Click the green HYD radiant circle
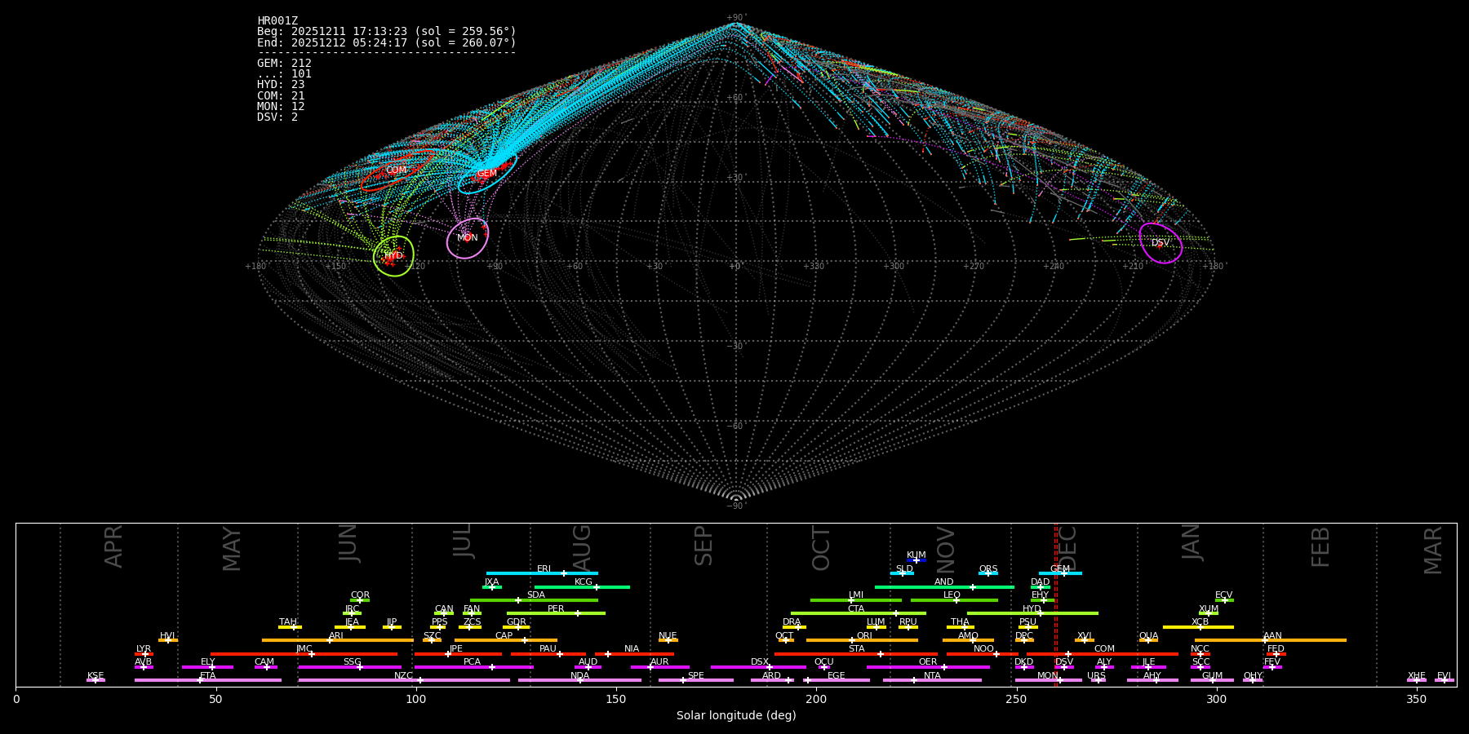This screenshot has height=734, width=1469. [x=393, y=256]
